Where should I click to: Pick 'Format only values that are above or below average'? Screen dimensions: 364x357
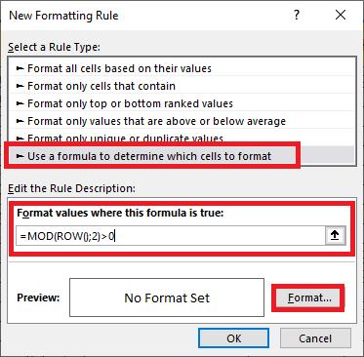click(x=182, y=121)
